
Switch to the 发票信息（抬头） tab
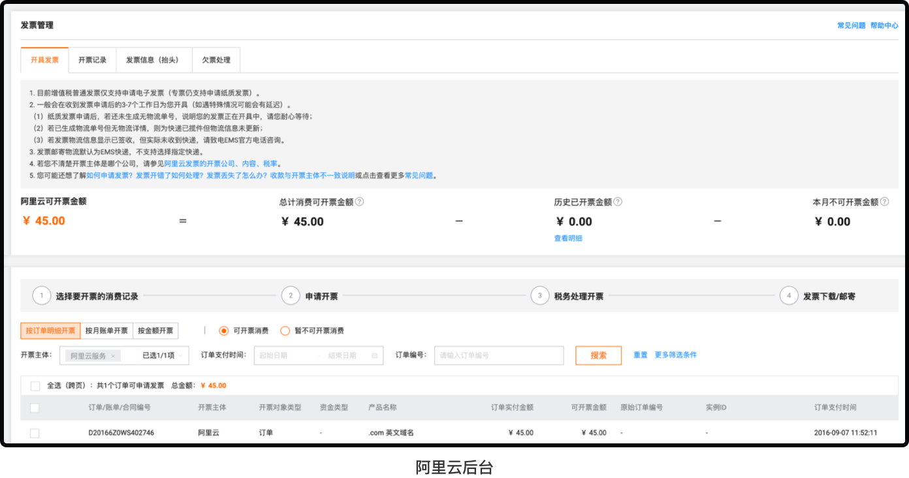pyautogui.click(x=153, y=60)
